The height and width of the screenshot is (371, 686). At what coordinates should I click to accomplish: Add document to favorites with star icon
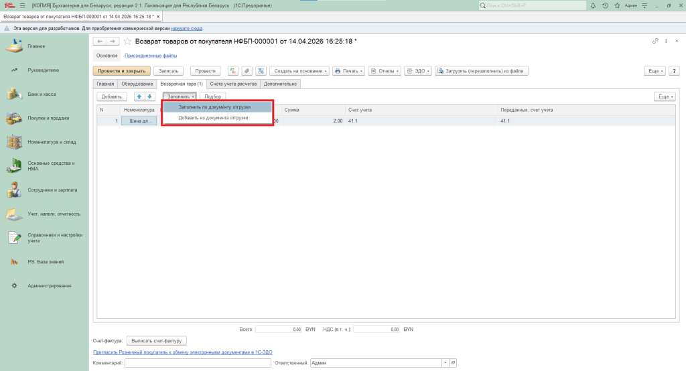coord(127,42)
